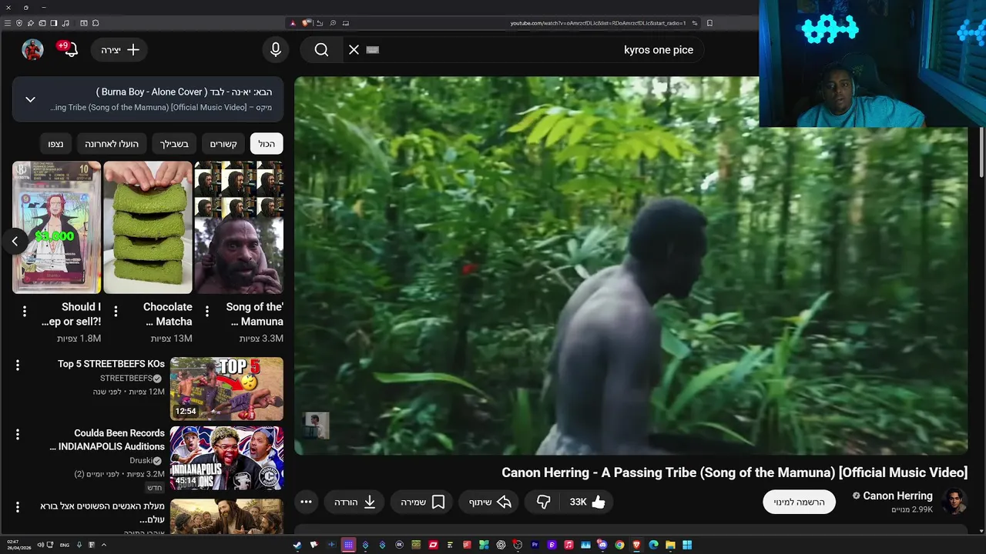Dislike the video thumbs down
Image resolution: width=986 pixels, height=554 pixels.
click(x=543, y=502)
